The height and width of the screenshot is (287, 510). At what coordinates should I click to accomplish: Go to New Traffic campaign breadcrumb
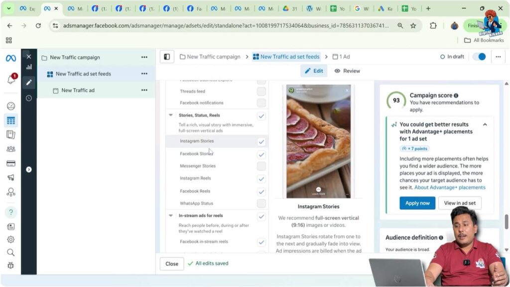[x=210, y=57]
